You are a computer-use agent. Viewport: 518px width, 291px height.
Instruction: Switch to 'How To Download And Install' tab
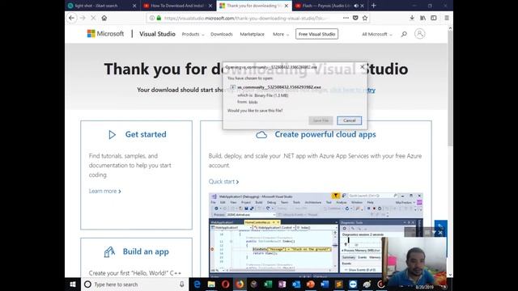coord(178,6)
